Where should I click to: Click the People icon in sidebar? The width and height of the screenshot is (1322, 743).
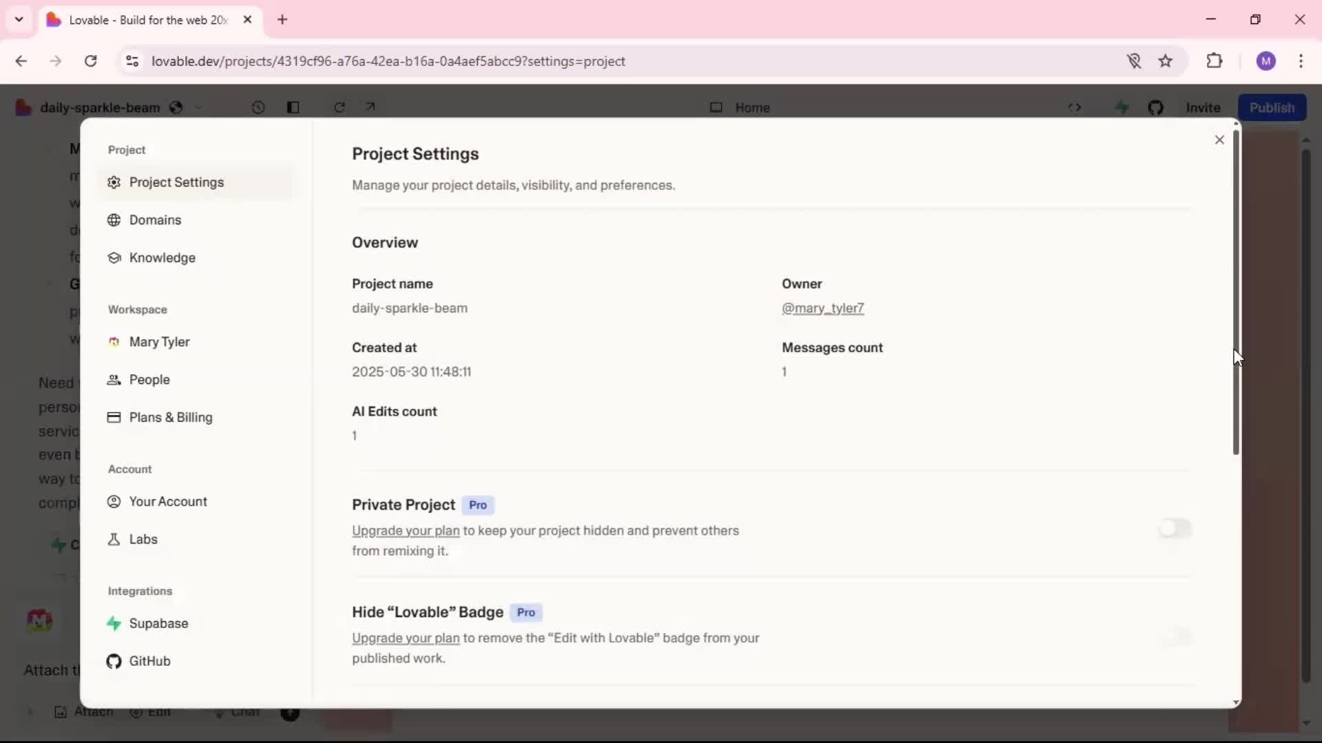pyautogui.click(x=114, y=380)
